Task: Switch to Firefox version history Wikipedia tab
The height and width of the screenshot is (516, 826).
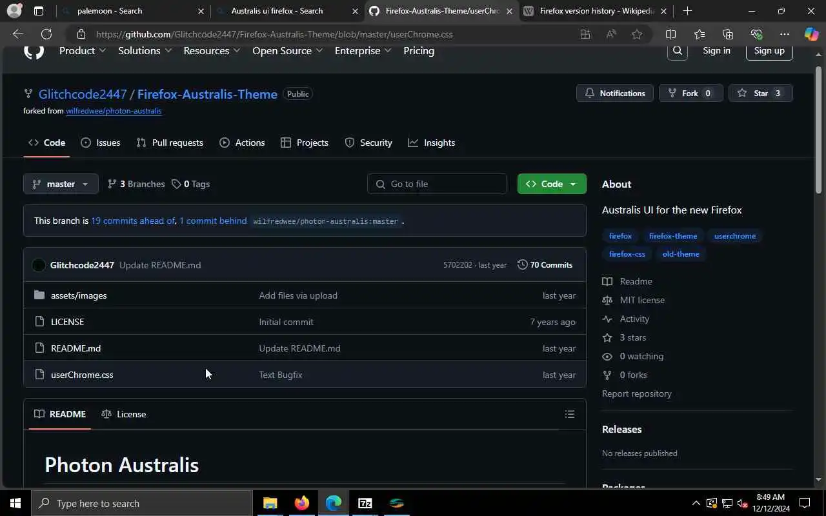Action: (x=595, y=11)
